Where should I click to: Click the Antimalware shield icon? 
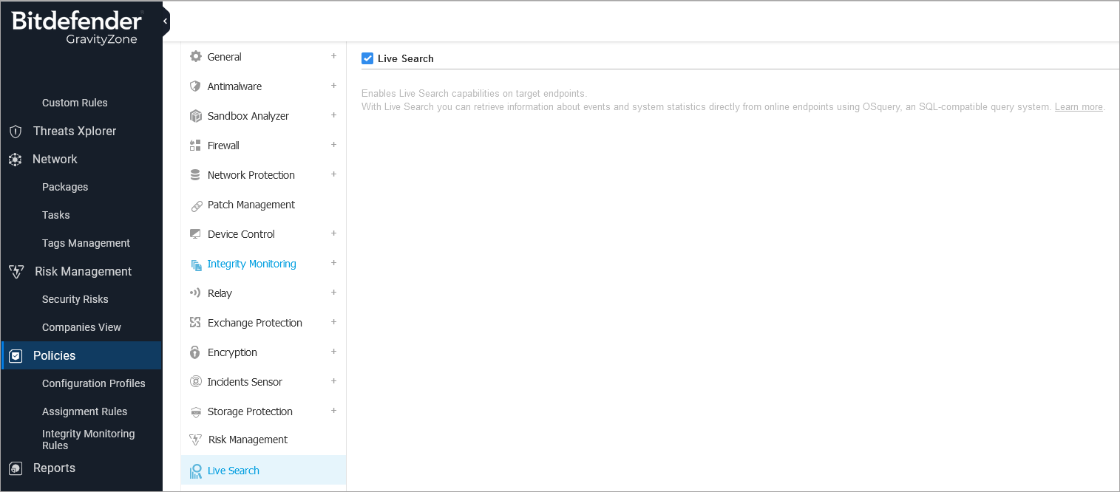coord(196,86)
